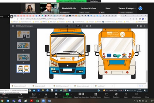Show next participants with the blue arrow
Viewport: 154px width, 103px height.
point(140,8)
